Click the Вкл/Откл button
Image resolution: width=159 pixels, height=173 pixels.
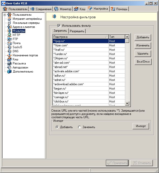143,62
